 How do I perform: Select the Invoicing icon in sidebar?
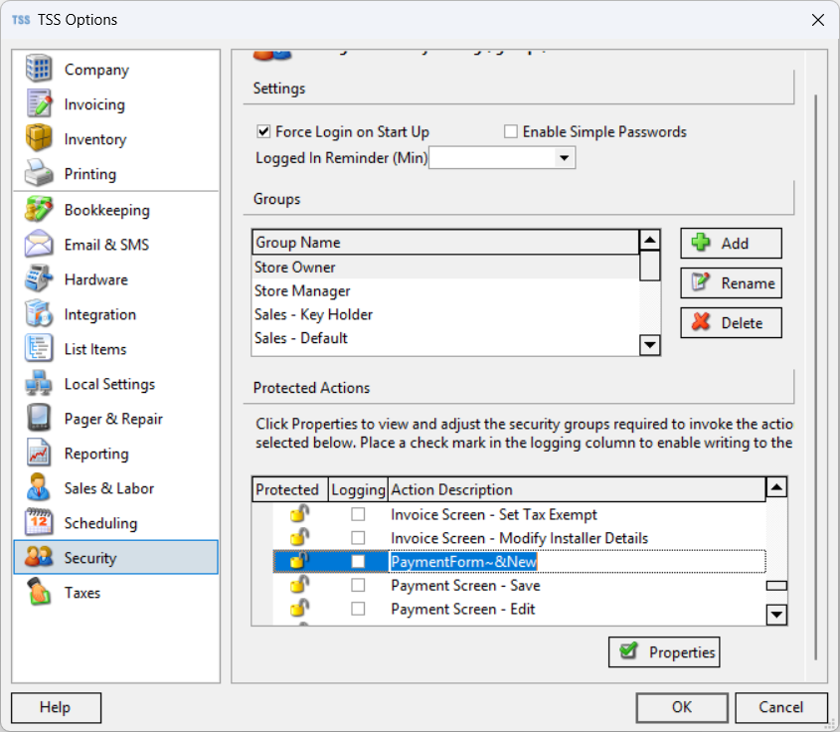point(39,104)
